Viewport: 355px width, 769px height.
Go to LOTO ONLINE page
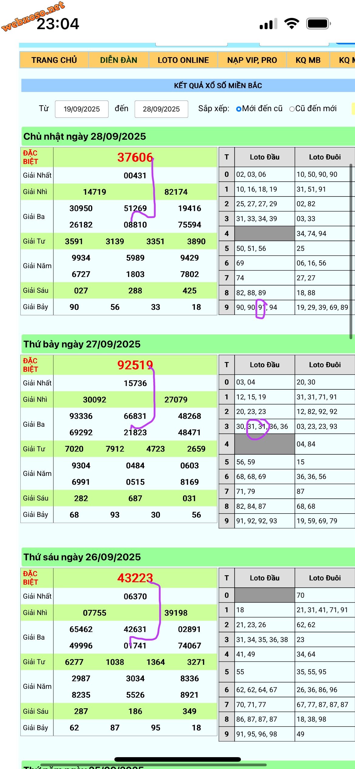(183, 60)
